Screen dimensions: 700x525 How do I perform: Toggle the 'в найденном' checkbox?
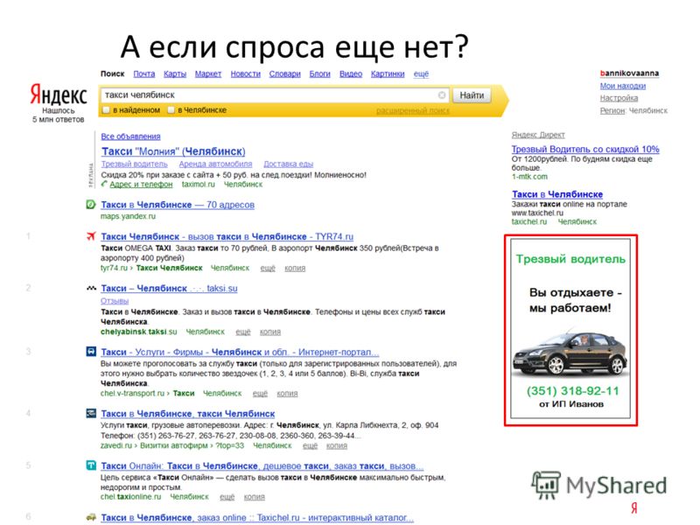[x=106, y=110]
